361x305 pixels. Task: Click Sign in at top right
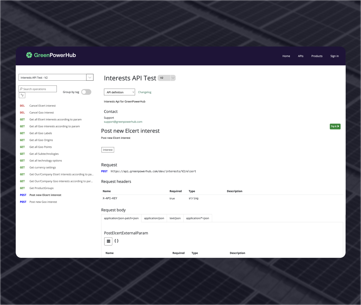(334, 56)
